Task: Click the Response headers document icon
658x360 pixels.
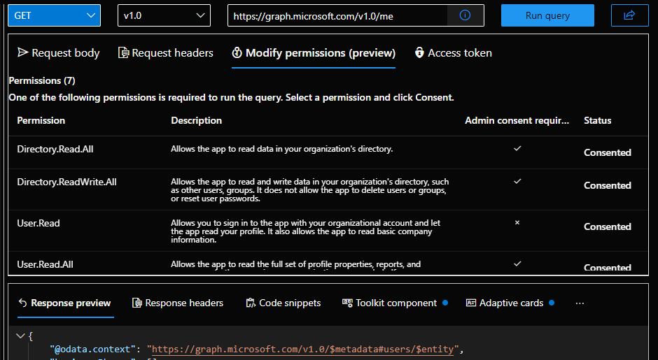Action: [x=136, y=303]
